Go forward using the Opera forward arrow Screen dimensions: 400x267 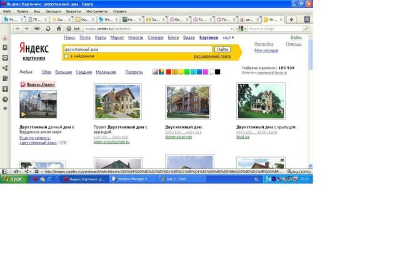click(26, 29)
